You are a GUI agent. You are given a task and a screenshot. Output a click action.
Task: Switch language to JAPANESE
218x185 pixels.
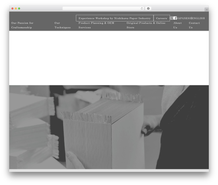[x=184, y=18]
